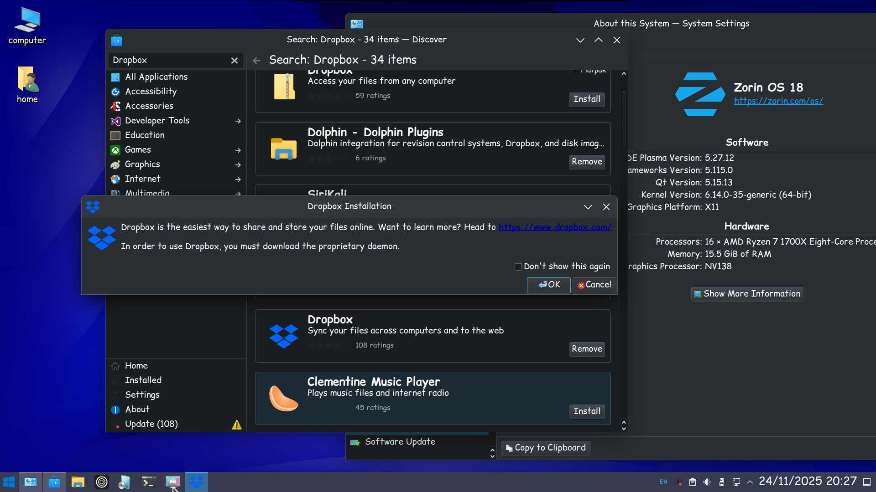Open the Discover Settings page
Screen dimensions: 876x492
tap(142, 395)
